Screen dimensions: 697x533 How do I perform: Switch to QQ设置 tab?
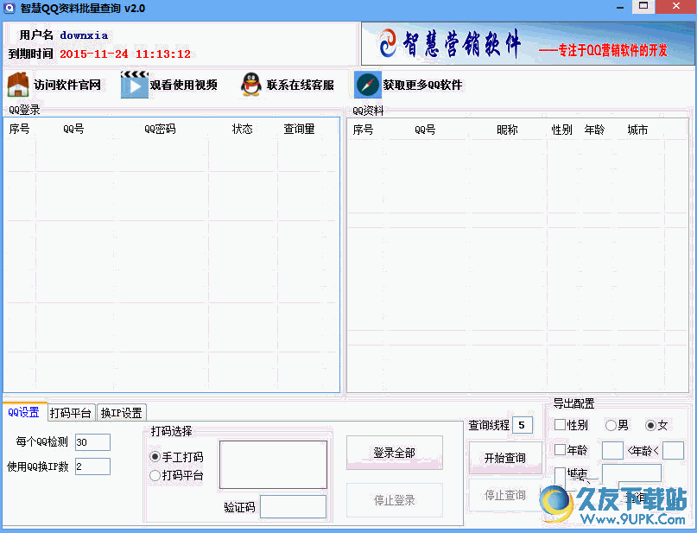click(x=24, y=413)
